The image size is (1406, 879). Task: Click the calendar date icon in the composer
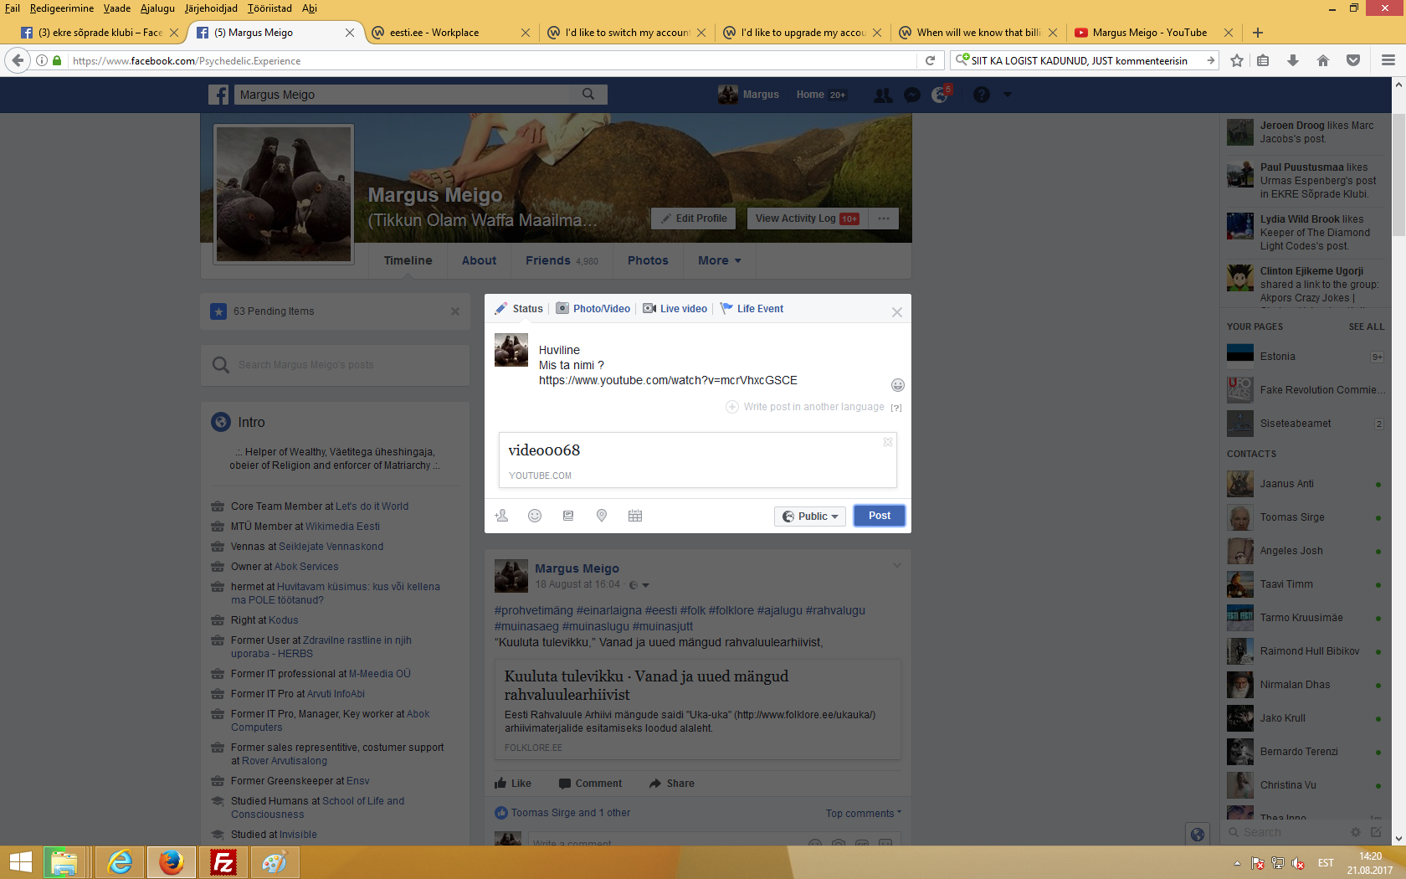(x=635, y=516)
